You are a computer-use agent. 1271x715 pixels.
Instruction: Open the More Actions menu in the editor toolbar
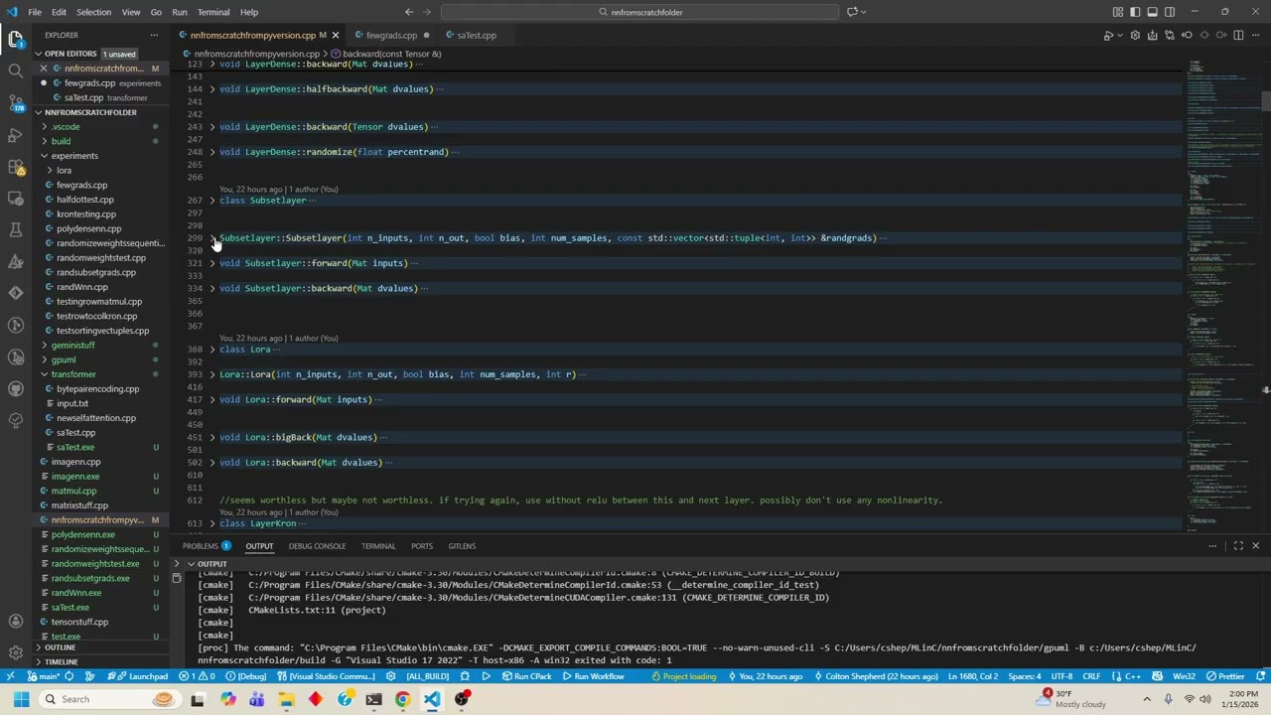click(1256, 35)
